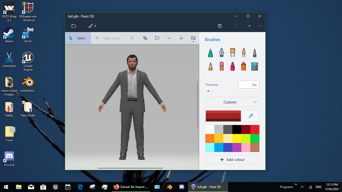Toggle the New folder checkbox
342x192 pixels.
click(24, 102)
